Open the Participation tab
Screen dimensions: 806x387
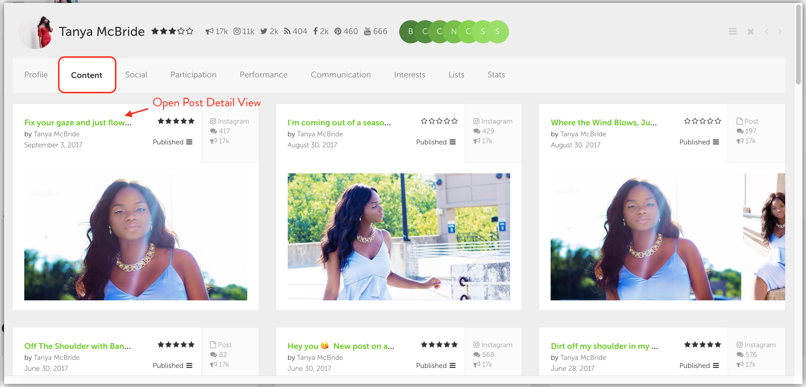(193, 75)
